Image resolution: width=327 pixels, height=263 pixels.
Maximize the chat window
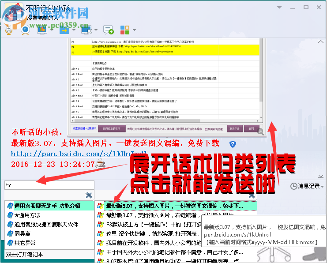tap(306, 8)
